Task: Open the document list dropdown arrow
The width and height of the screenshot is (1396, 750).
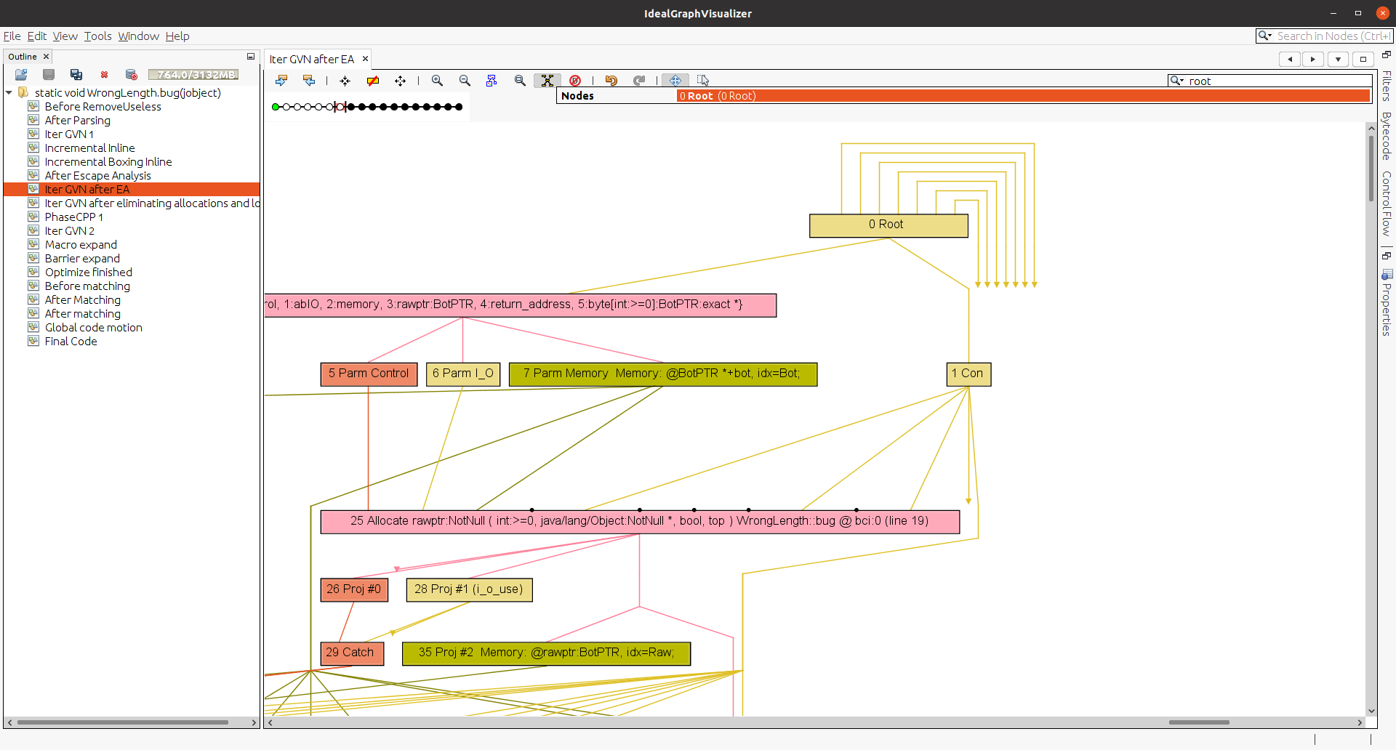Action: [1338, 60]
